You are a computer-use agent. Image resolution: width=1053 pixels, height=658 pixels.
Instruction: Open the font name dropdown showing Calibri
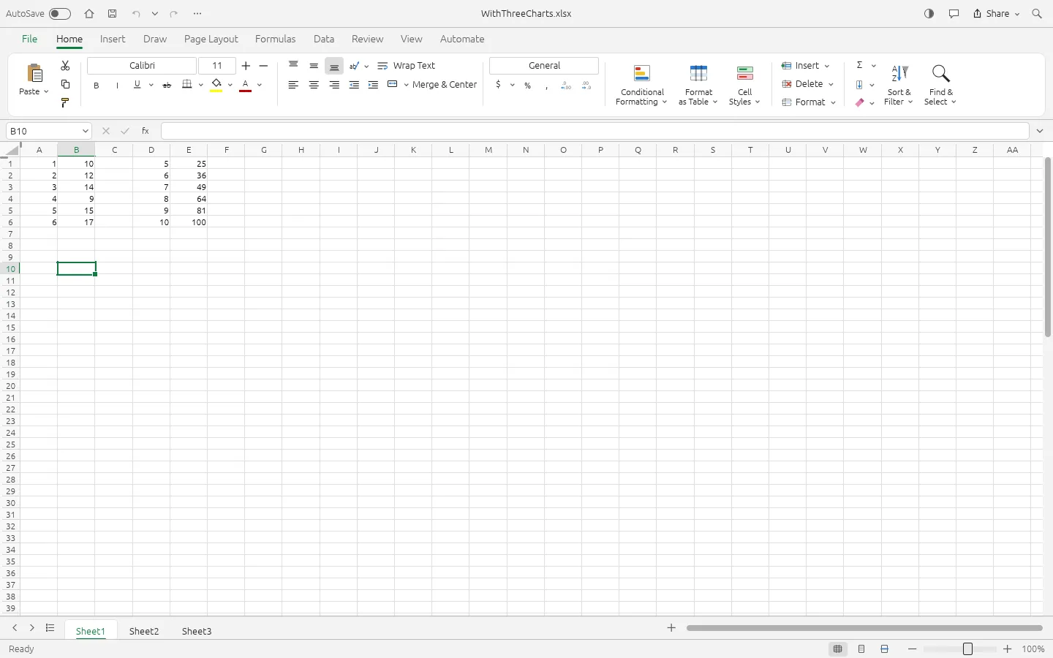(142, 66)
